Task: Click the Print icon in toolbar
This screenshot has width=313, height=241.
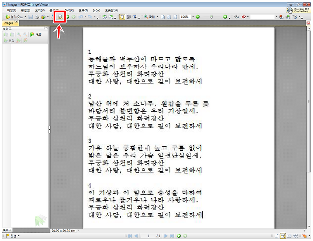Action: click(x=37, y=17)
